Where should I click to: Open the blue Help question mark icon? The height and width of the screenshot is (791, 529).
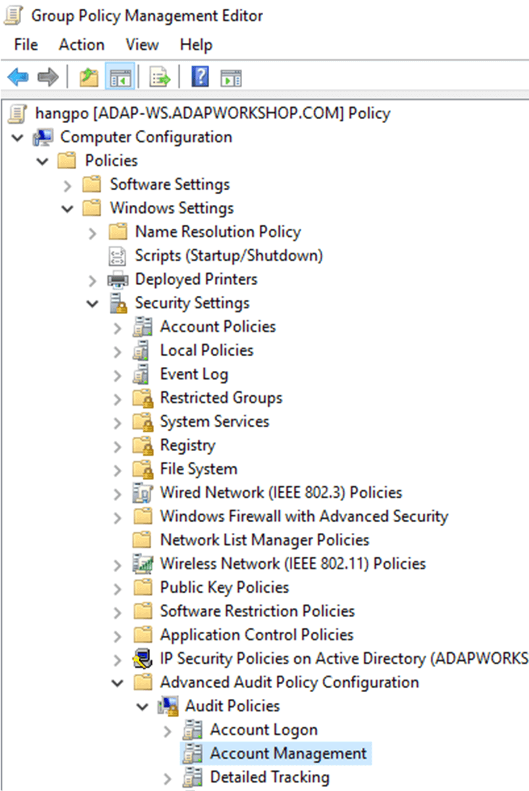200,78
